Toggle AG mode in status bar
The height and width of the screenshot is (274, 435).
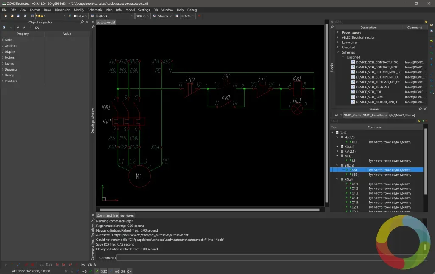[117, 271]
